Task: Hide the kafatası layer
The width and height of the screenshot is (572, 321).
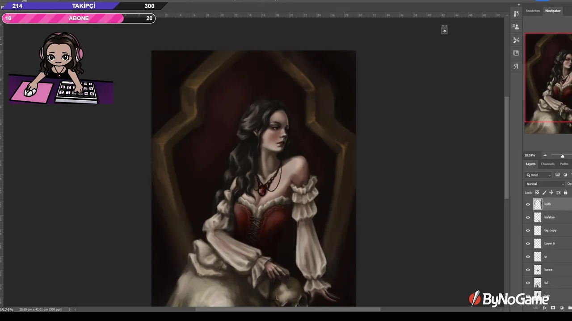Action: (x=528, y=217)
